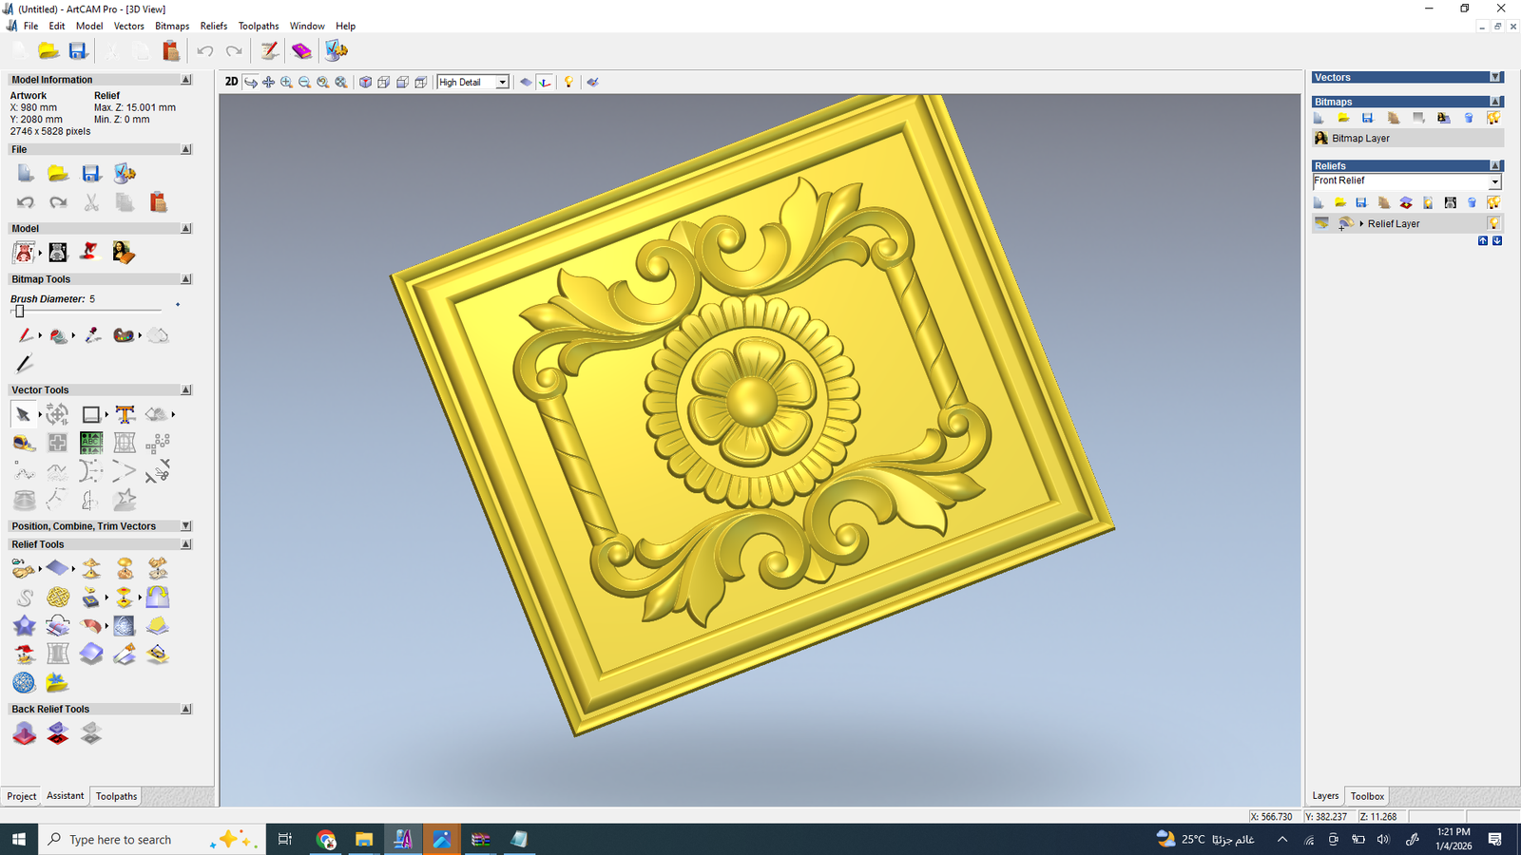Click the isometric view cube icon
This screenshot has height=855, width=1521.
[365, 83]
